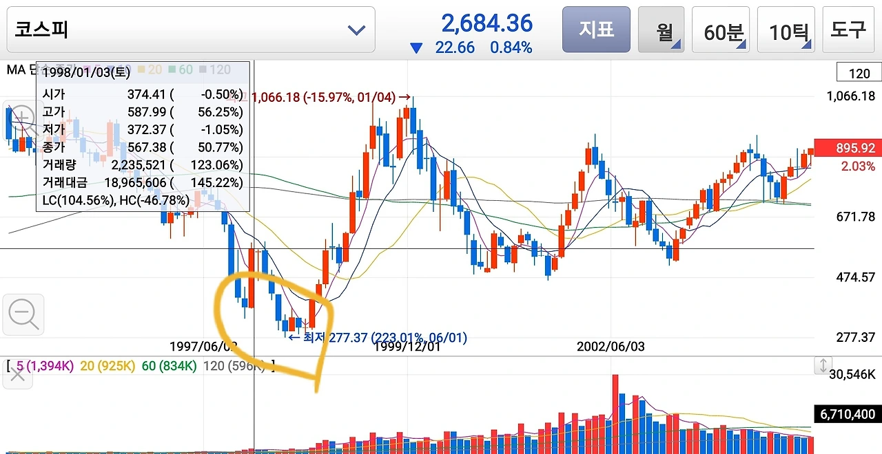Screen dimensions: 882x454
Task: Click the volume MA 20 (925K) legend
Action: 107,366
